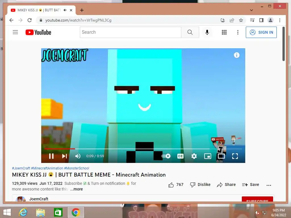Open the info card icon on video

pyautogui.click(x=237, y=55)
